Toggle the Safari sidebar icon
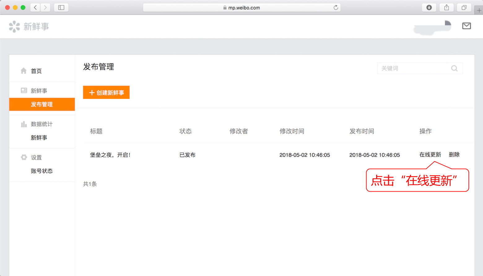The image size is (483, 276). click(61, 7)
